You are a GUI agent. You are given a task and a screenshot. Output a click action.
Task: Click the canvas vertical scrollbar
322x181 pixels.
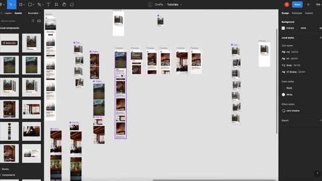(277, 81)
